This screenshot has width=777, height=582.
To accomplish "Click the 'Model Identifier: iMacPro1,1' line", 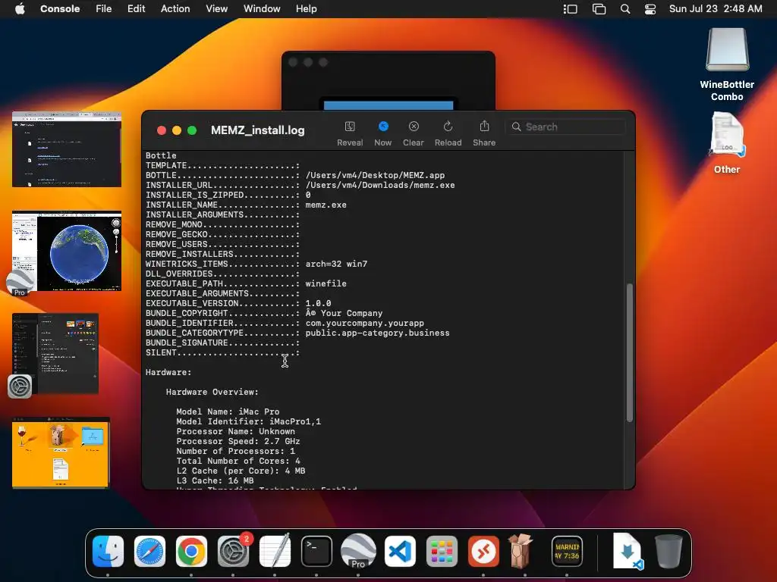I will coord(249,421).
